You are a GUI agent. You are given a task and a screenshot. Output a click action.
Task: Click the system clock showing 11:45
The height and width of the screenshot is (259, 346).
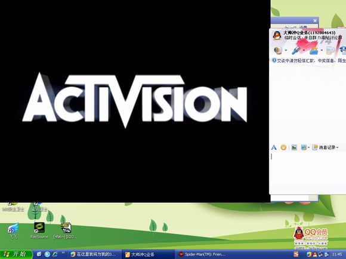click(336, 255)
